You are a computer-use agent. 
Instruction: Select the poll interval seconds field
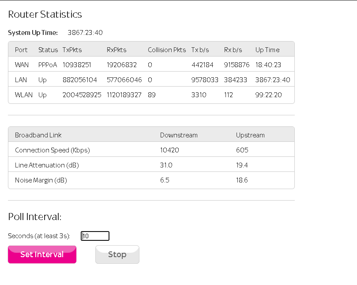95,236
